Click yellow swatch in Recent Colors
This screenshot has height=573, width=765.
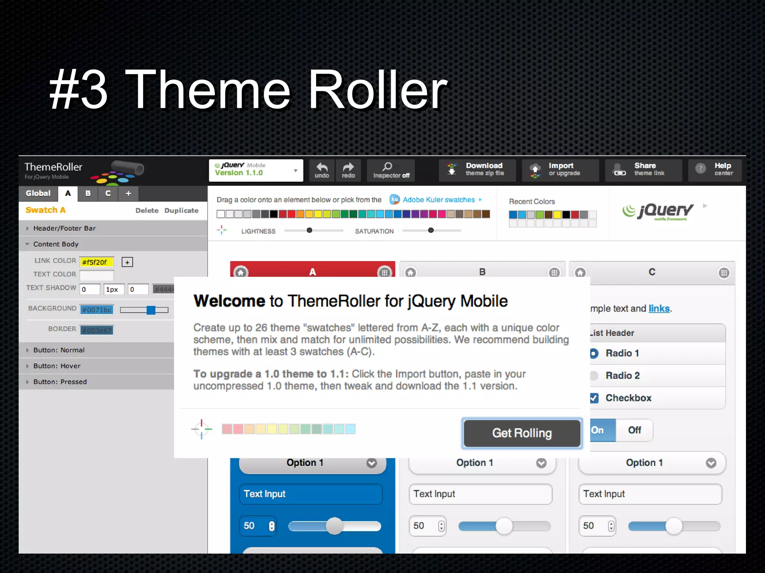(557, 215)
